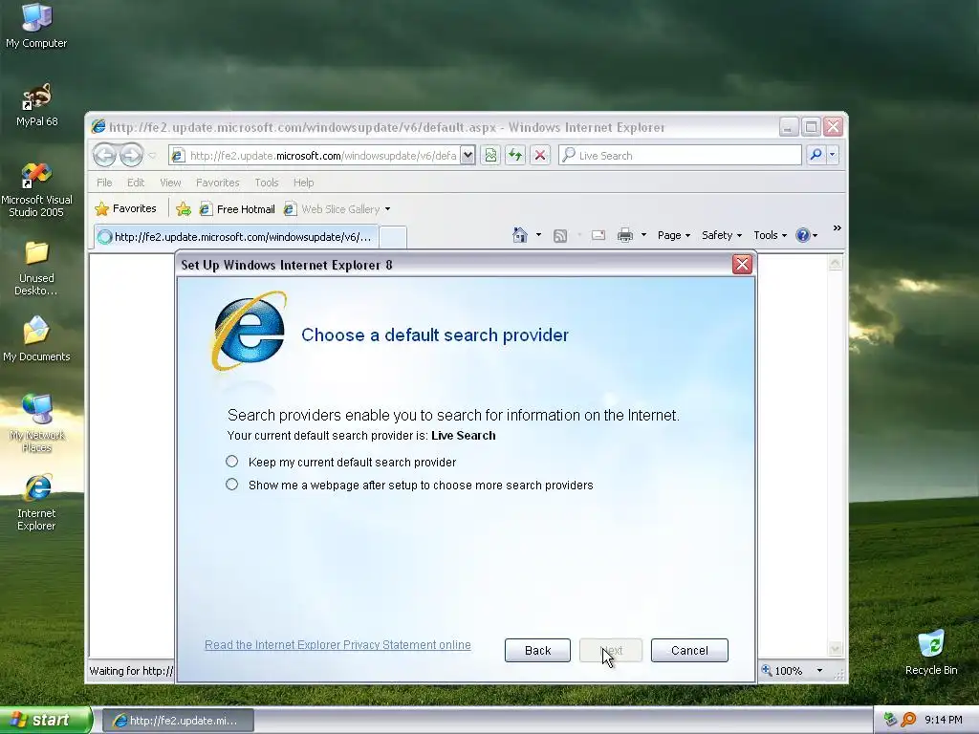Viewport: 979px width, 734px height.
Task: Close the Set Up Internet Explorer 8 dialog
Action: point(742,264)
